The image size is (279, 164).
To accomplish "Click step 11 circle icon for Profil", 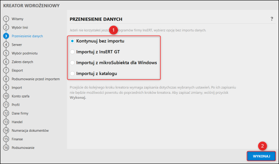I will [6, 104].
